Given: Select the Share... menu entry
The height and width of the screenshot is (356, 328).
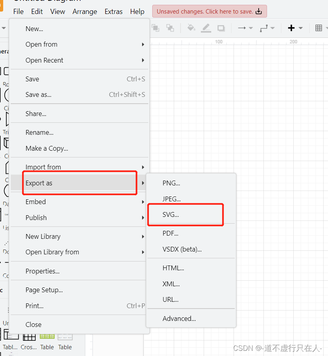Looking at the screenshot, I should click(x=79, y=114).
